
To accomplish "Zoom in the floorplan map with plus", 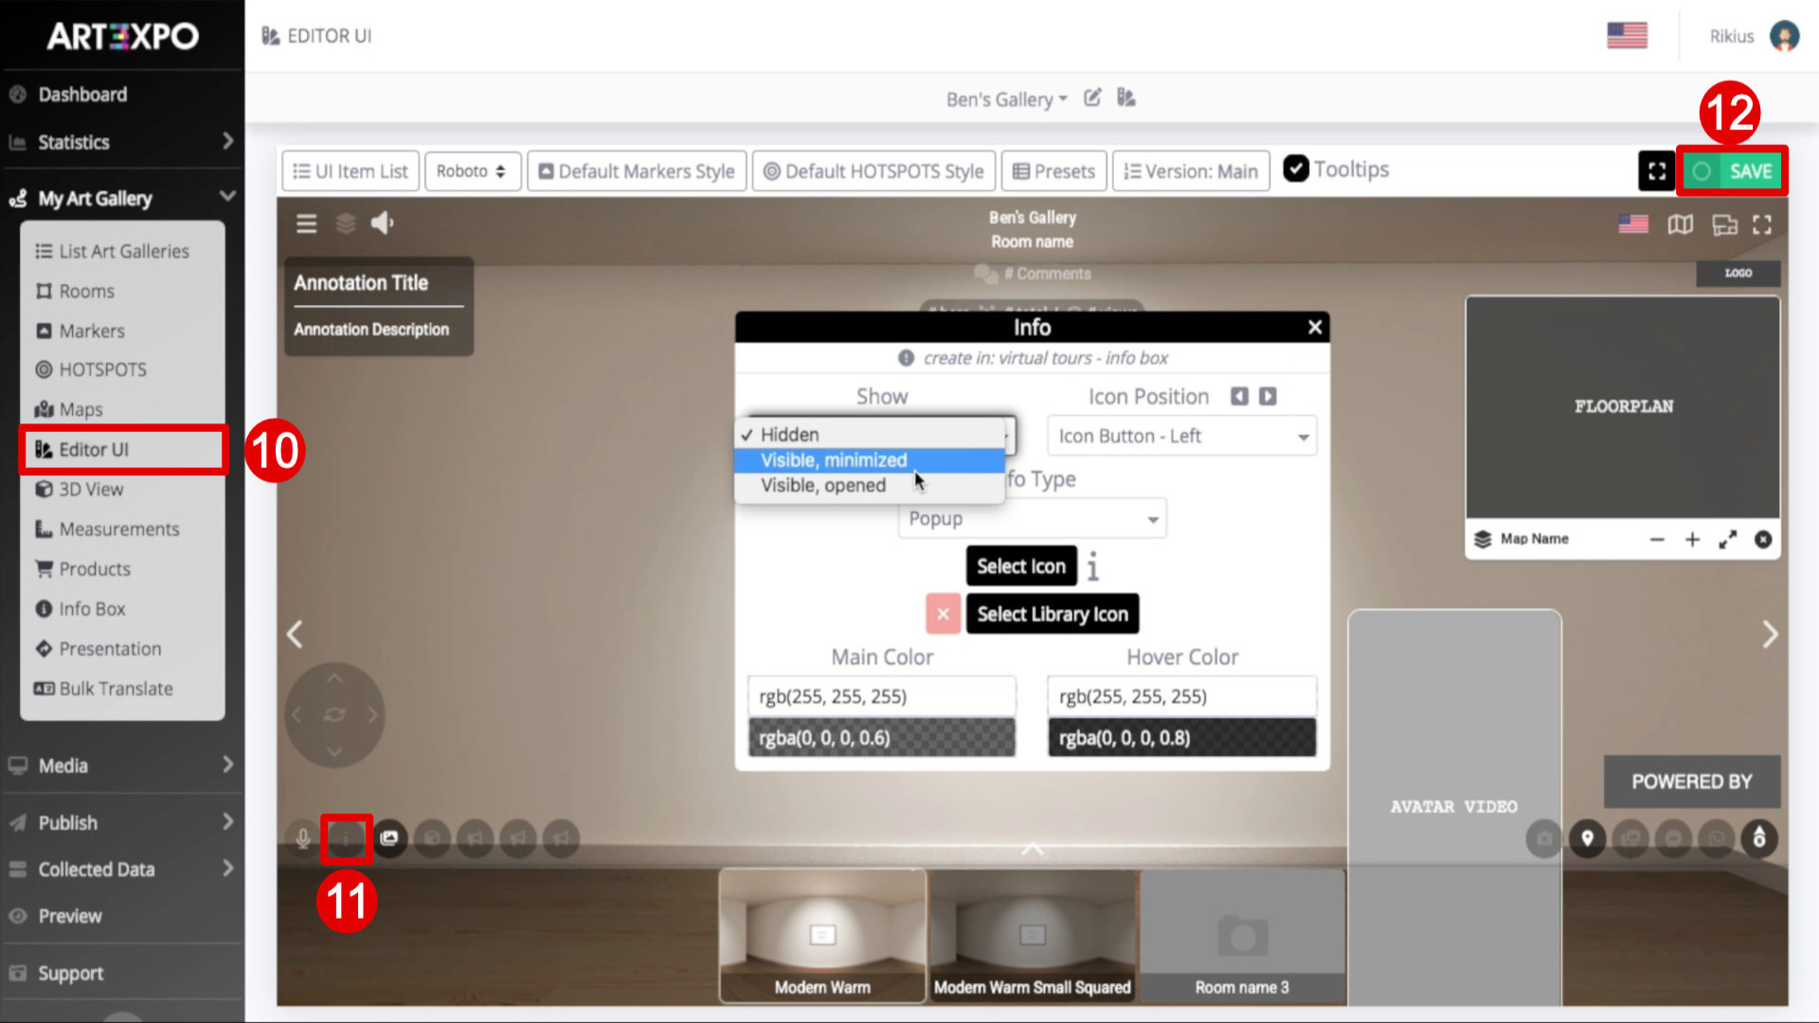I will click(1692, 539).
